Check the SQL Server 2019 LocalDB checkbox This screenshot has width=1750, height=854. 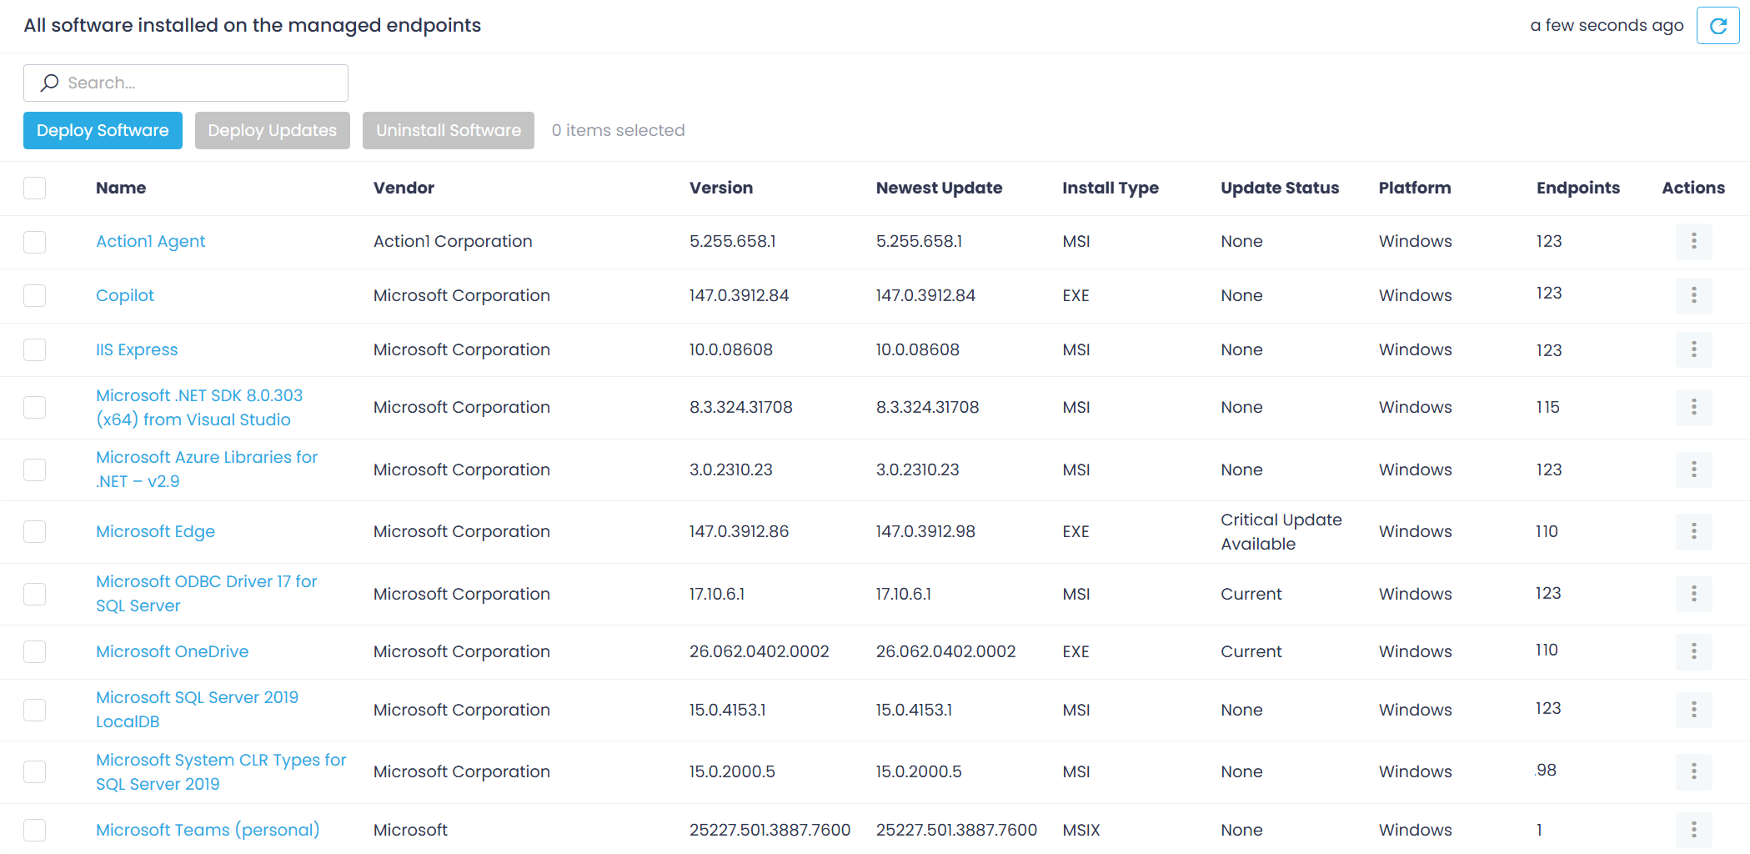tap(35, 710)
